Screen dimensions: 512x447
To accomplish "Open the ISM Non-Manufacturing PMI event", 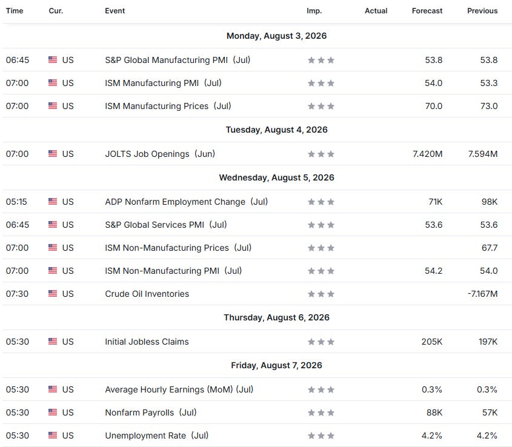I will (173, 271).
